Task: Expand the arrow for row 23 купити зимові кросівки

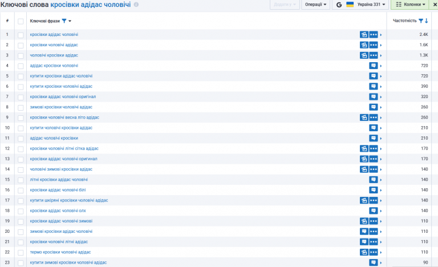Action: point(381,262)
